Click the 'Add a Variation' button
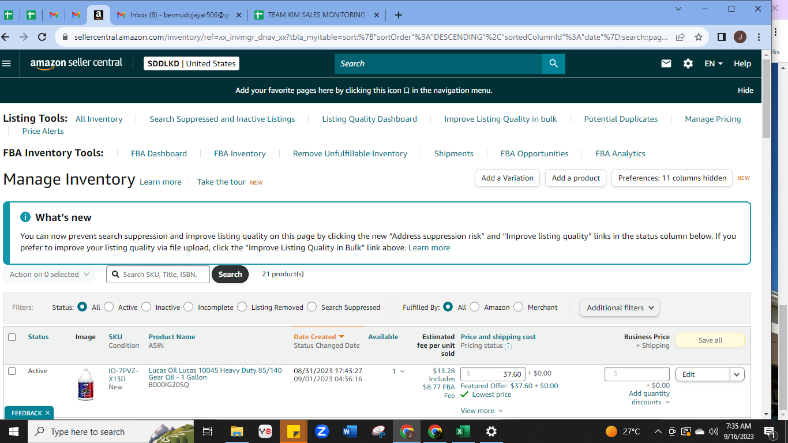The width and height of the screenshot is (788, 443). 508,178
